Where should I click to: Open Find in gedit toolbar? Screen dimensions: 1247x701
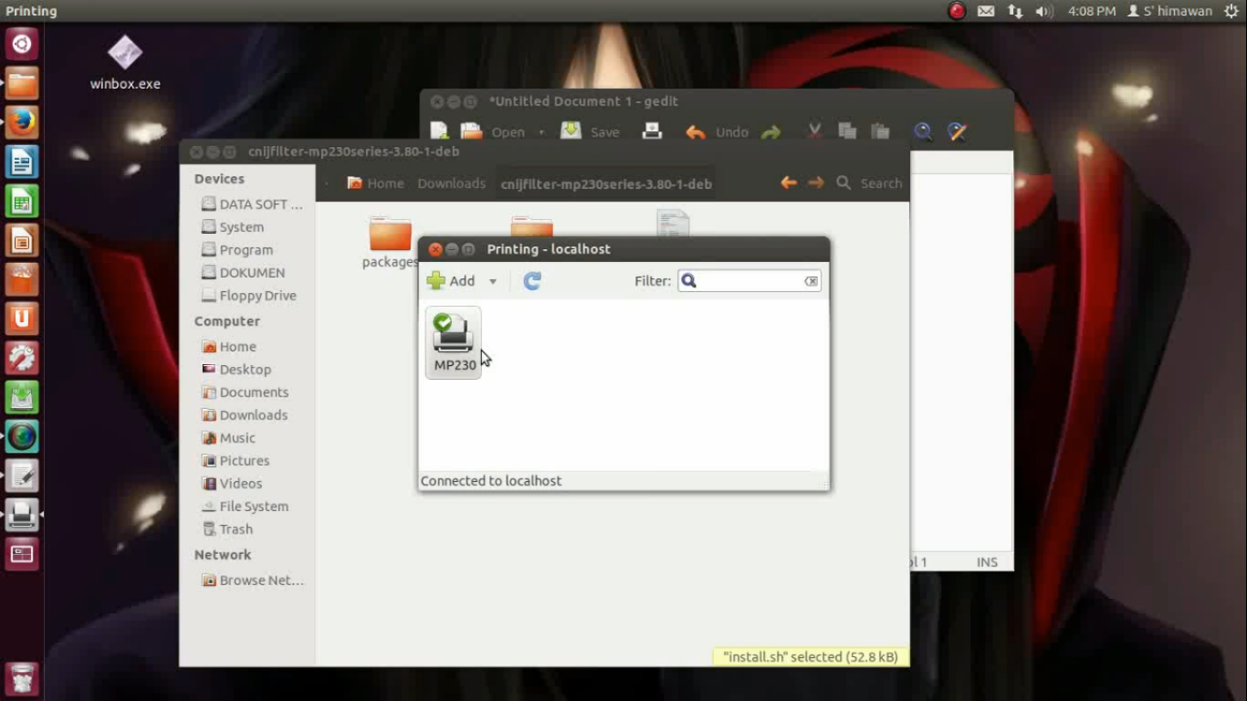(x=923, y=131)
